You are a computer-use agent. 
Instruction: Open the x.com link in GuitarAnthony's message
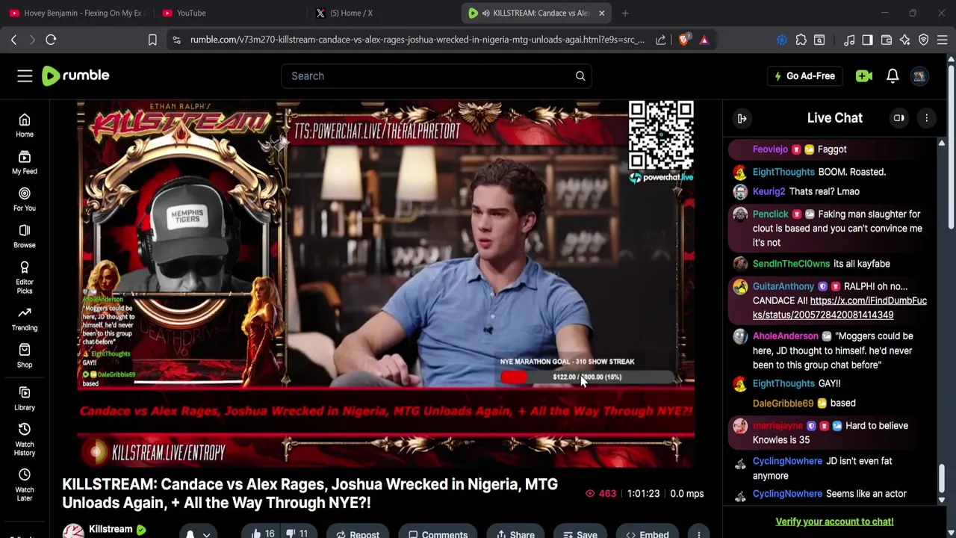(839, 308)
